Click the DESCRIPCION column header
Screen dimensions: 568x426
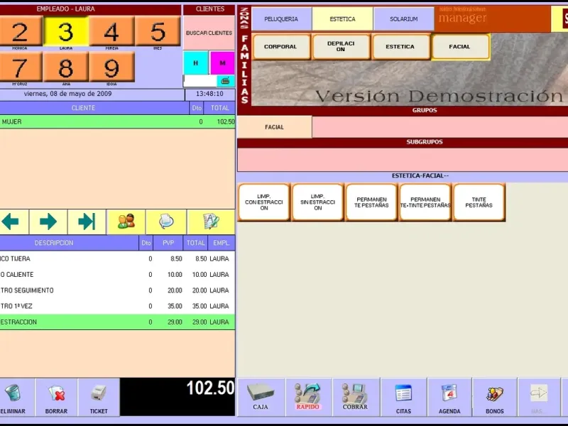tap(69, 243)
